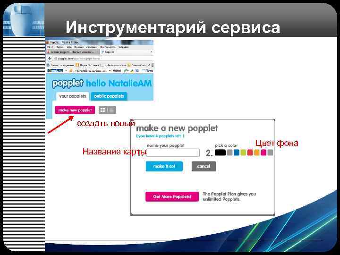Switch to the 'your popplets' tab
The width and height of the screenshot is (340, 255).
pyautogui.click(x=73, y=96)
